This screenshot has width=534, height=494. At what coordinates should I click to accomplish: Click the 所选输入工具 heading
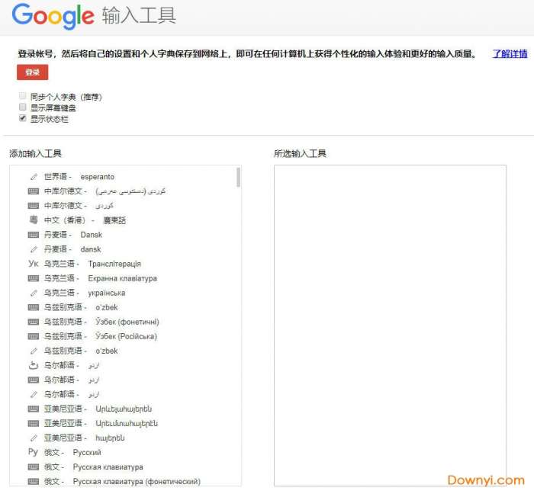point(300,153)
